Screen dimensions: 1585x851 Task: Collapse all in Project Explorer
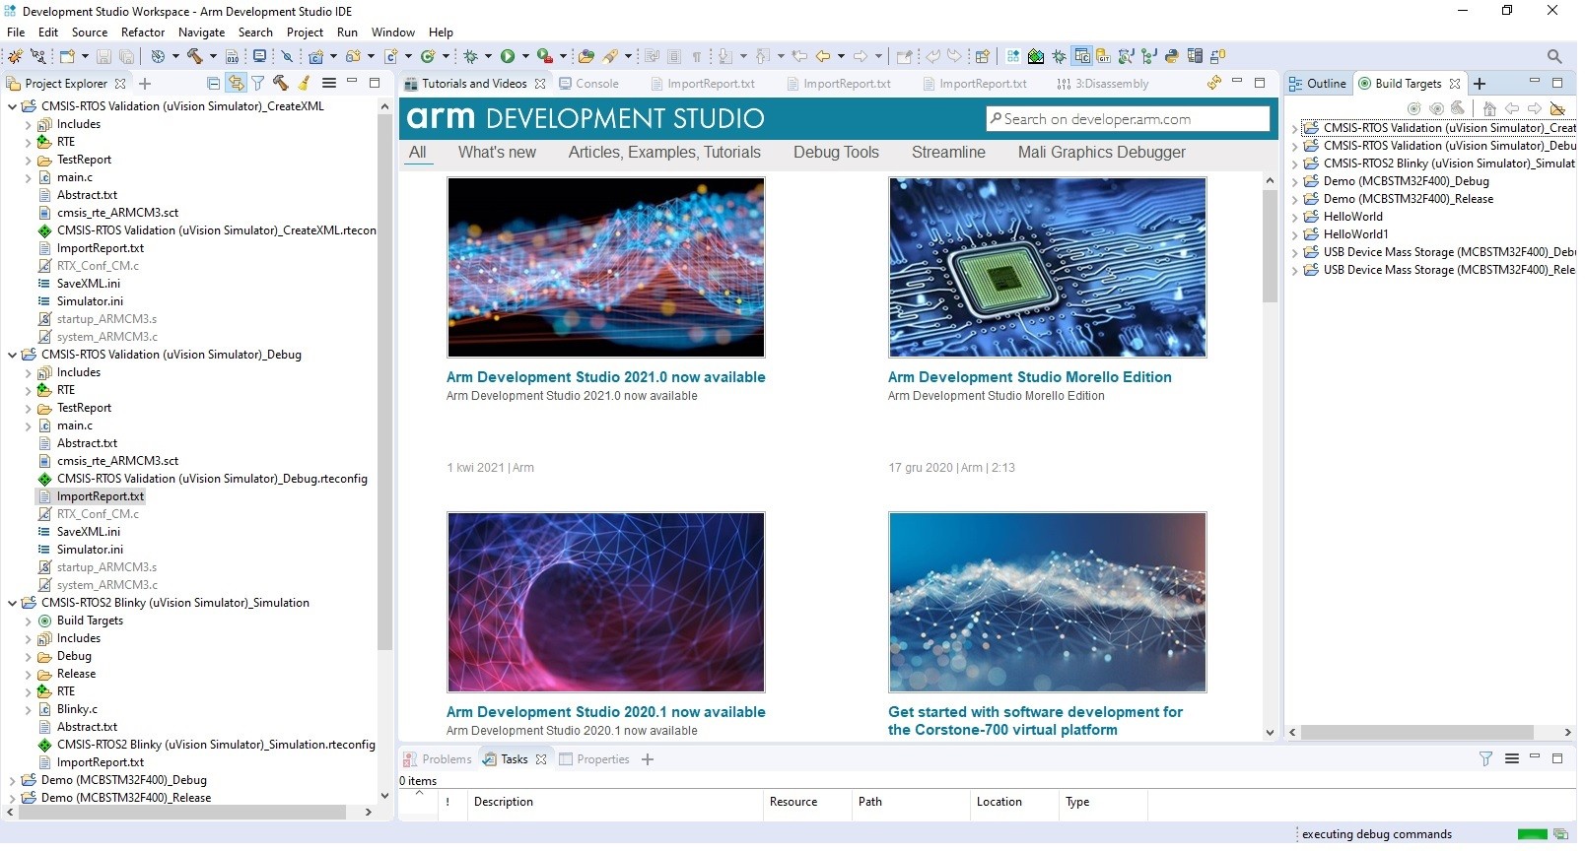(213, 84)
